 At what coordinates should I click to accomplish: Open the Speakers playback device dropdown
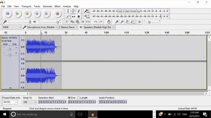pyautogui.click(x=99, y=27)
